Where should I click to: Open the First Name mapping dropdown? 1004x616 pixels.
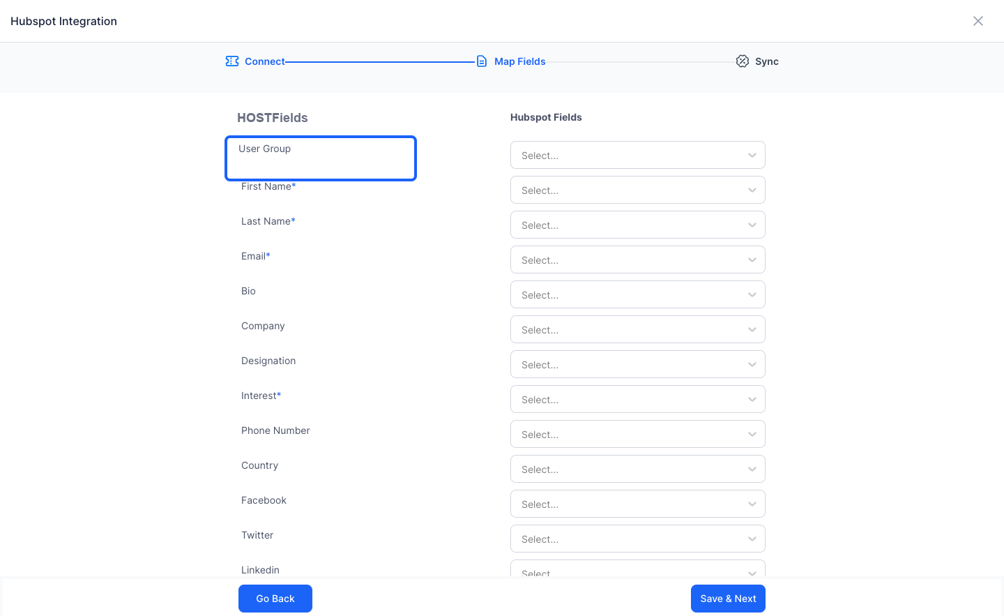click(x=638, y=190)
